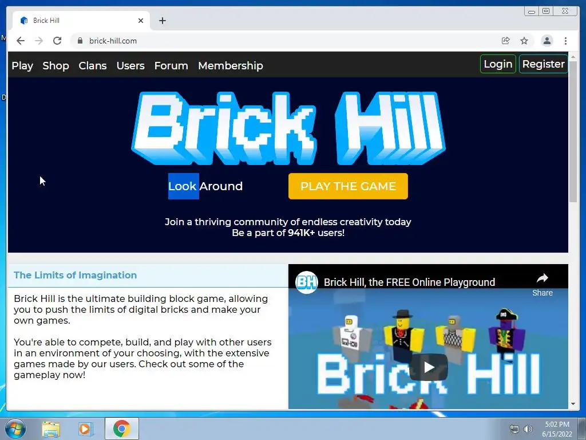Open the Chrome three-dot menu

click(x=565, y=41)
